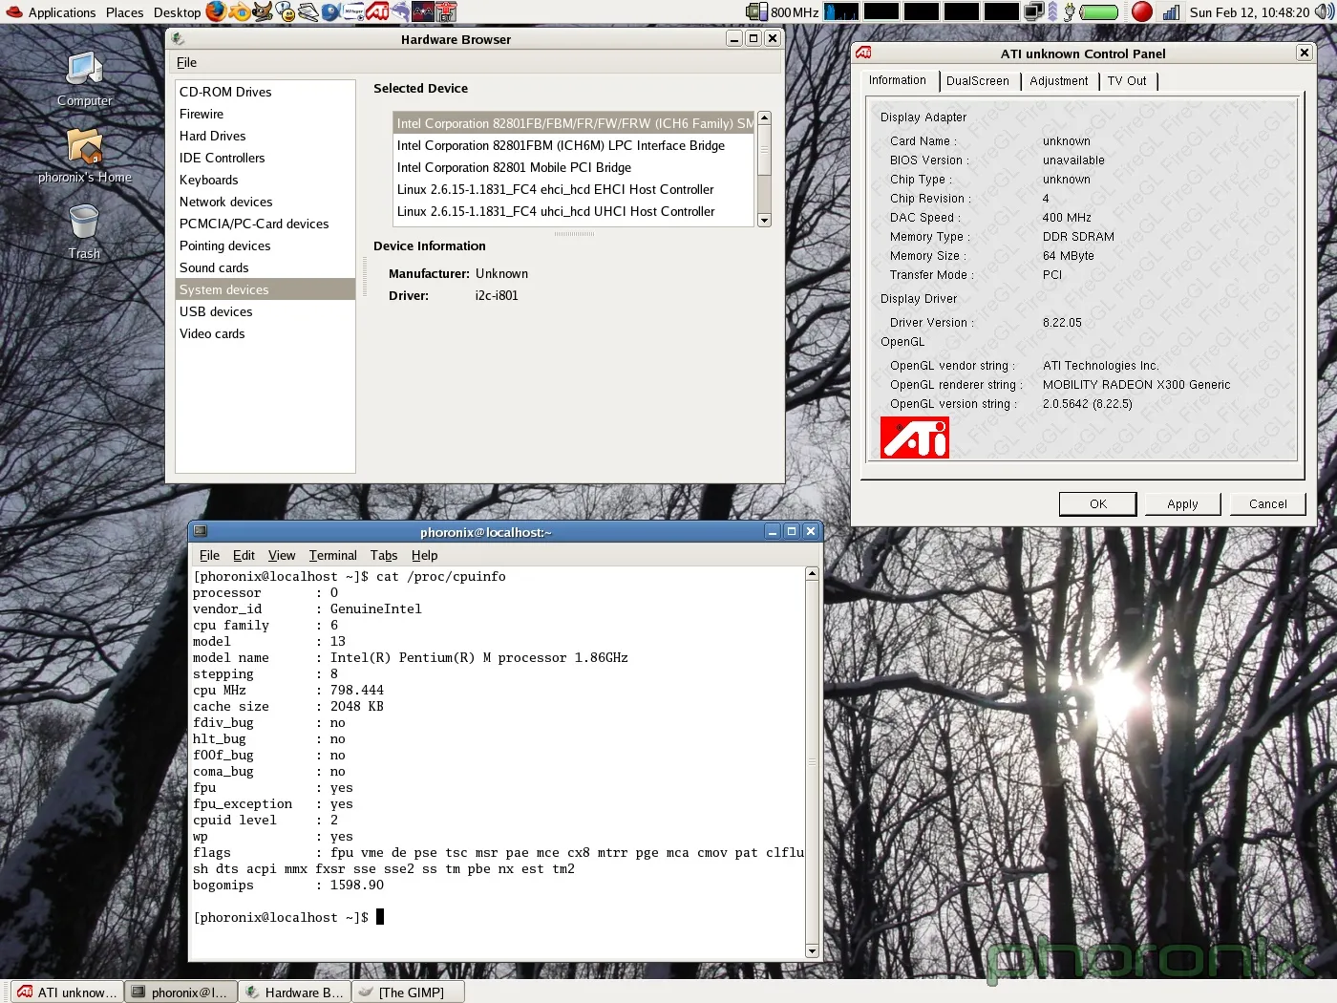Open the blue CPU load graph applet
Viewport: 1337px width, 1003px height.
click(x=841, y=11)
